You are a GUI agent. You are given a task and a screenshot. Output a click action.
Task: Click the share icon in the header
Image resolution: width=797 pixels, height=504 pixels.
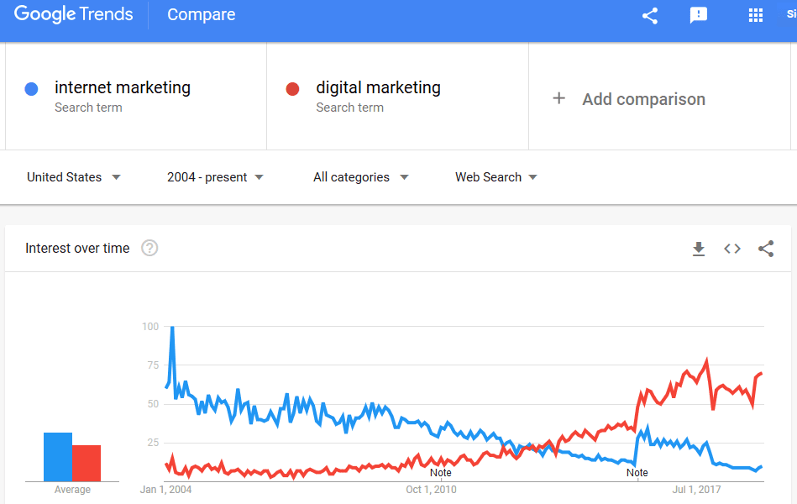[649, 15]
